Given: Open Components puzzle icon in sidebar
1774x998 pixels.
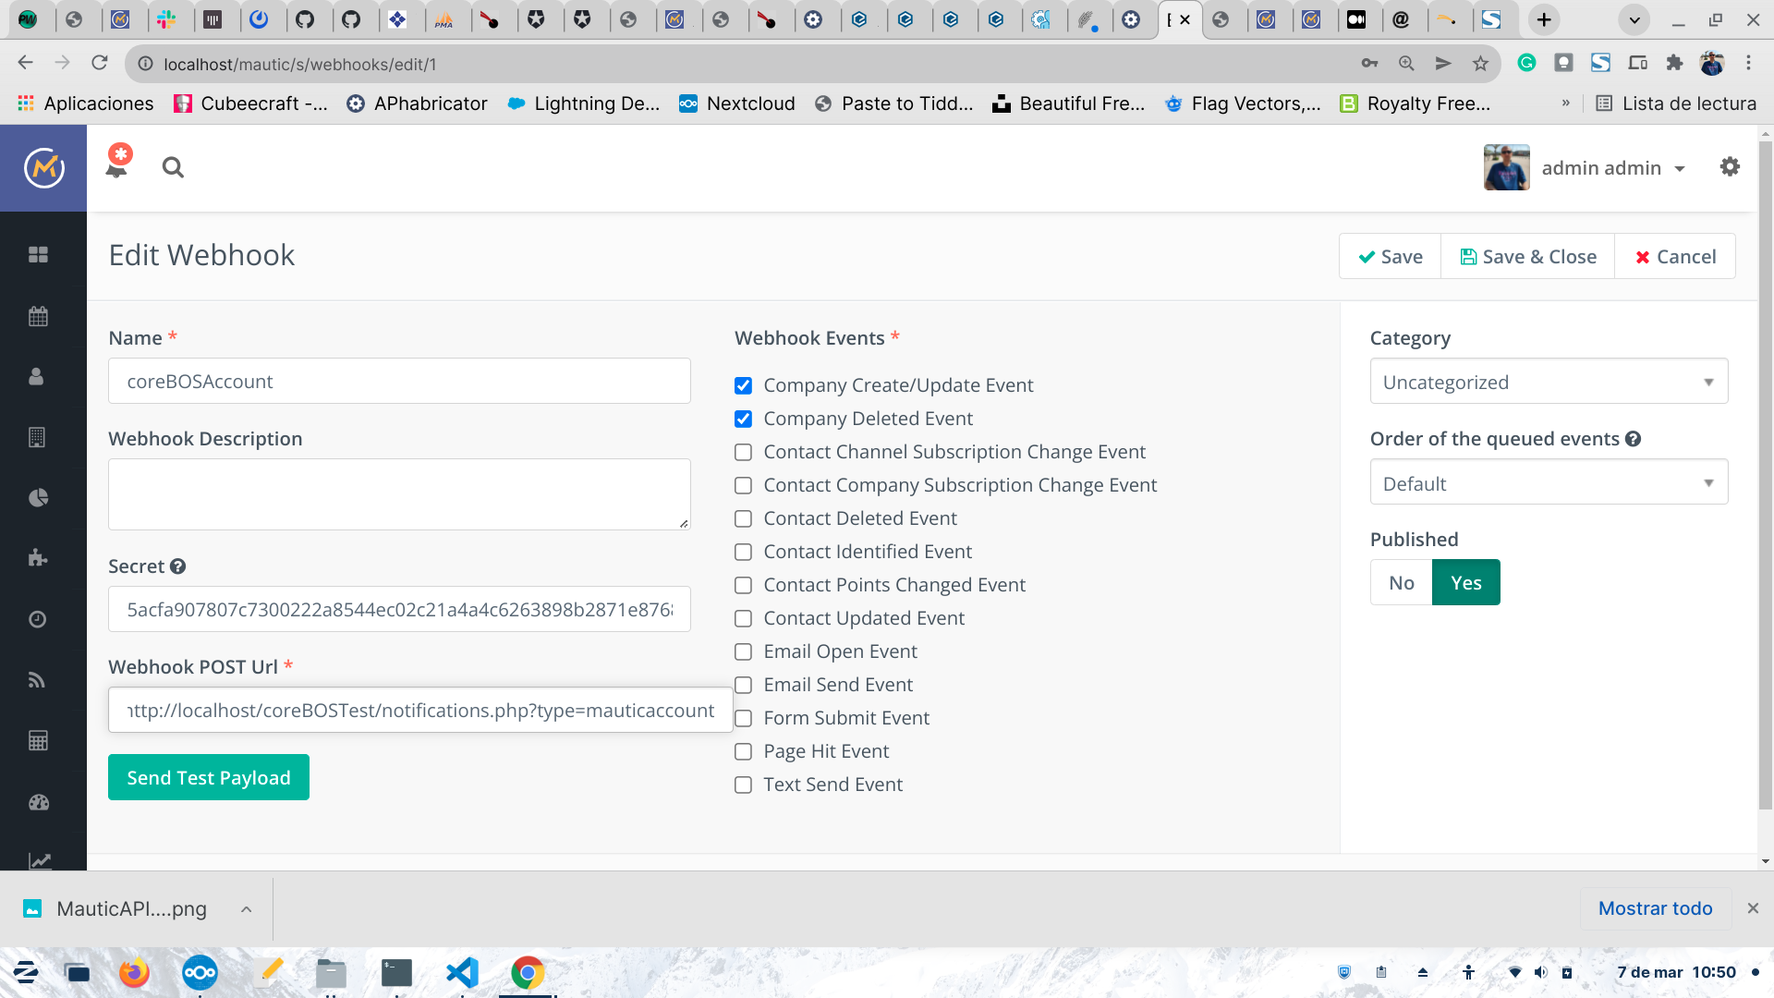Looking at the screenshot, I should click(x=38, y=557).
